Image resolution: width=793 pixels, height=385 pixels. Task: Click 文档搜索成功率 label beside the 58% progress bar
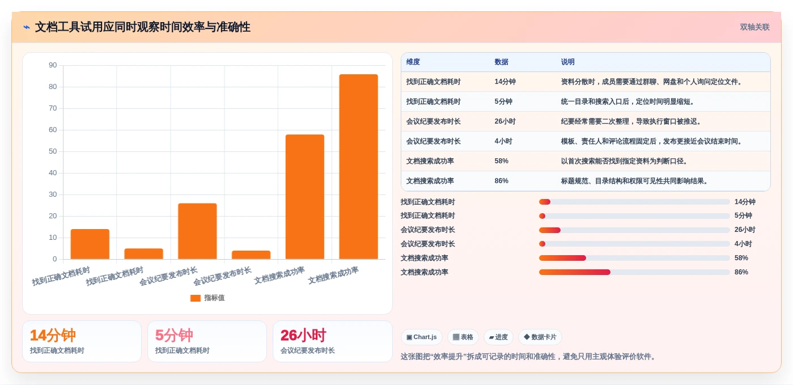click(425, 258)
